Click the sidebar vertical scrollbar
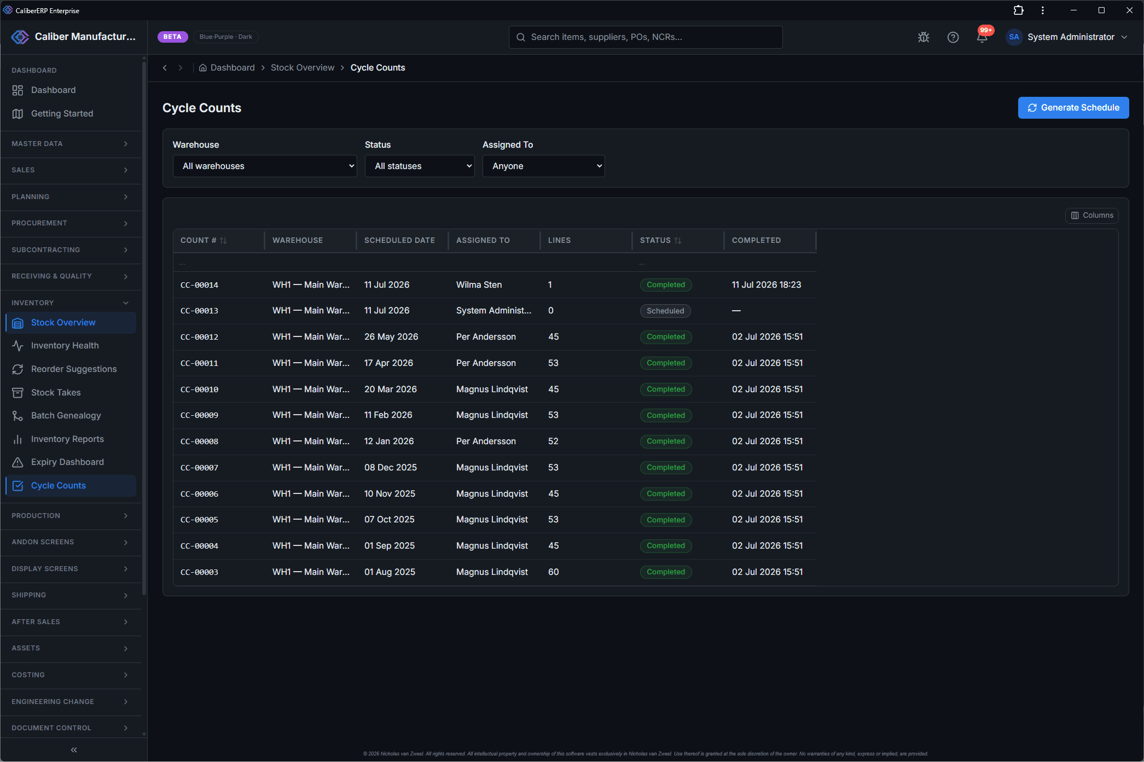Viewport: 1144px width, 762px height. click(x=144, y=328)
